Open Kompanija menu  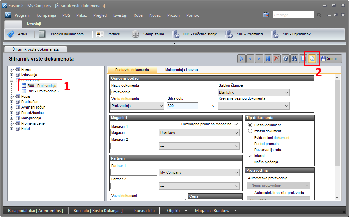[x=46, y=15]
